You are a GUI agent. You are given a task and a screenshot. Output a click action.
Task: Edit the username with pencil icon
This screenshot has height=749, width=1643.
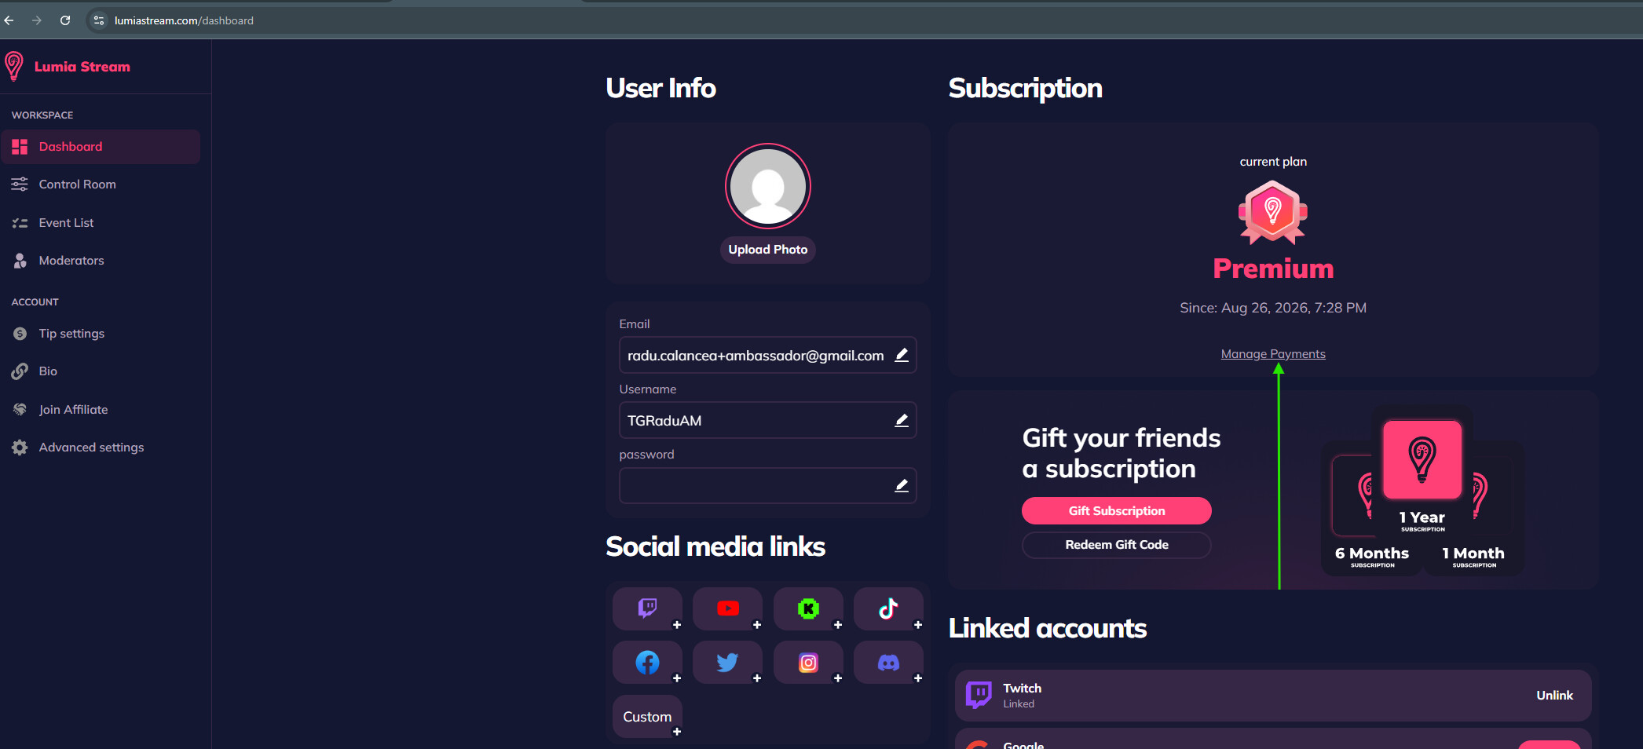point(902,420)
